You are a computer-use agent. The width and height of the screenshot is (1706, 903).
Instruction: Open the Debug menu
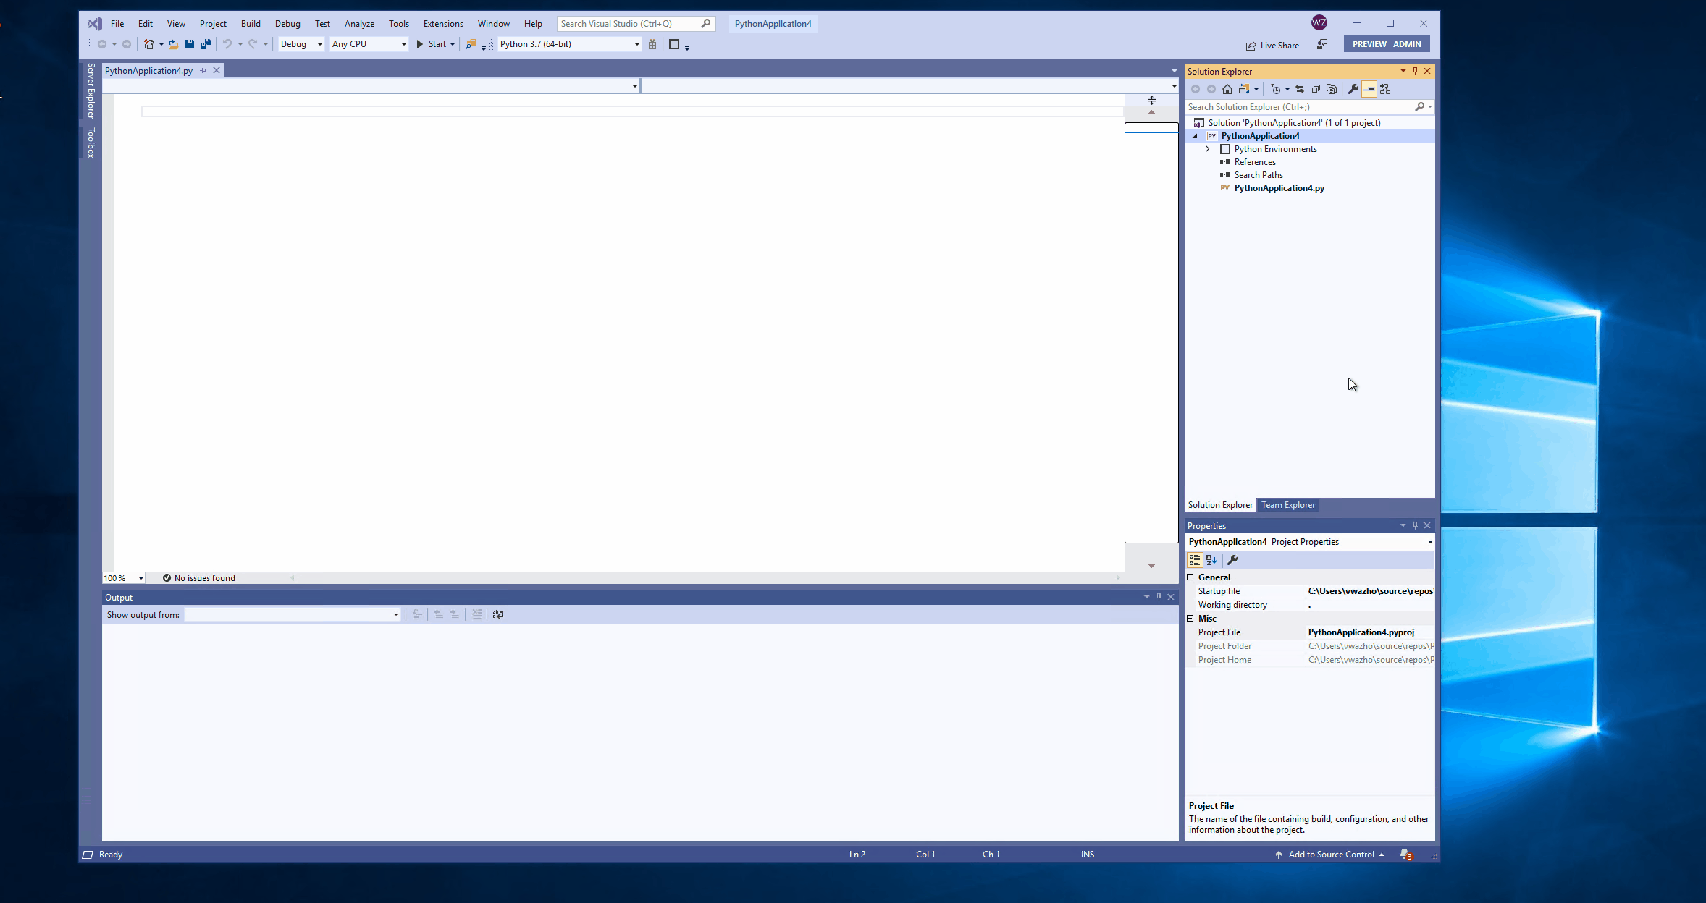click(x=287, y=23)
